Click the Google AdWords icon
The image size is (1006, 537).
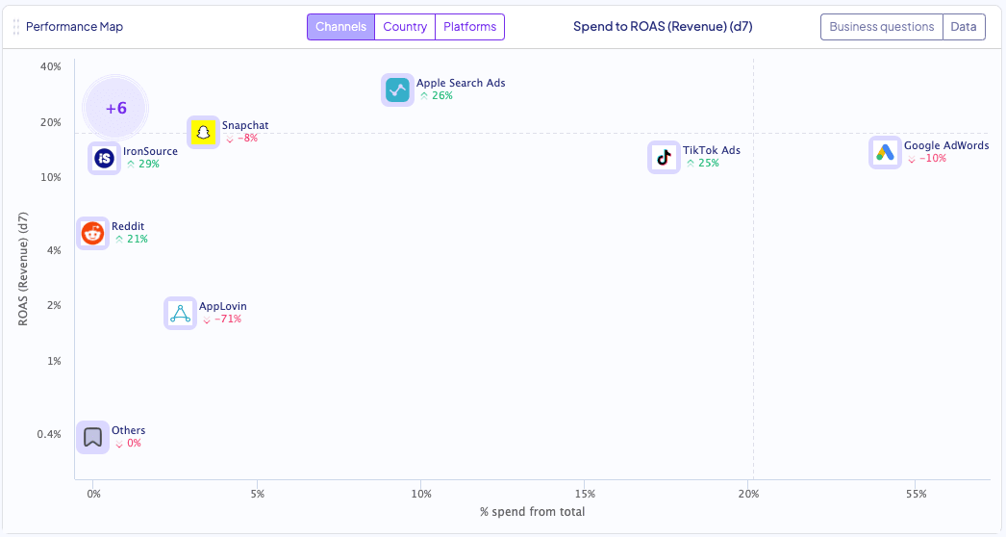tap(885, 152)
